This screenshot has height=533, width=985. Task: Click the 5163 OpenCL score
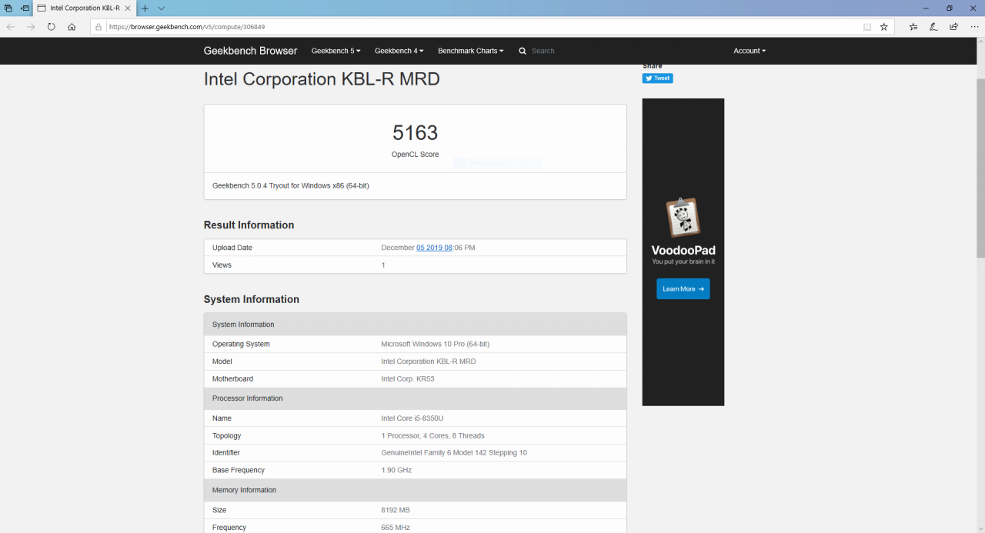point(415,133)
